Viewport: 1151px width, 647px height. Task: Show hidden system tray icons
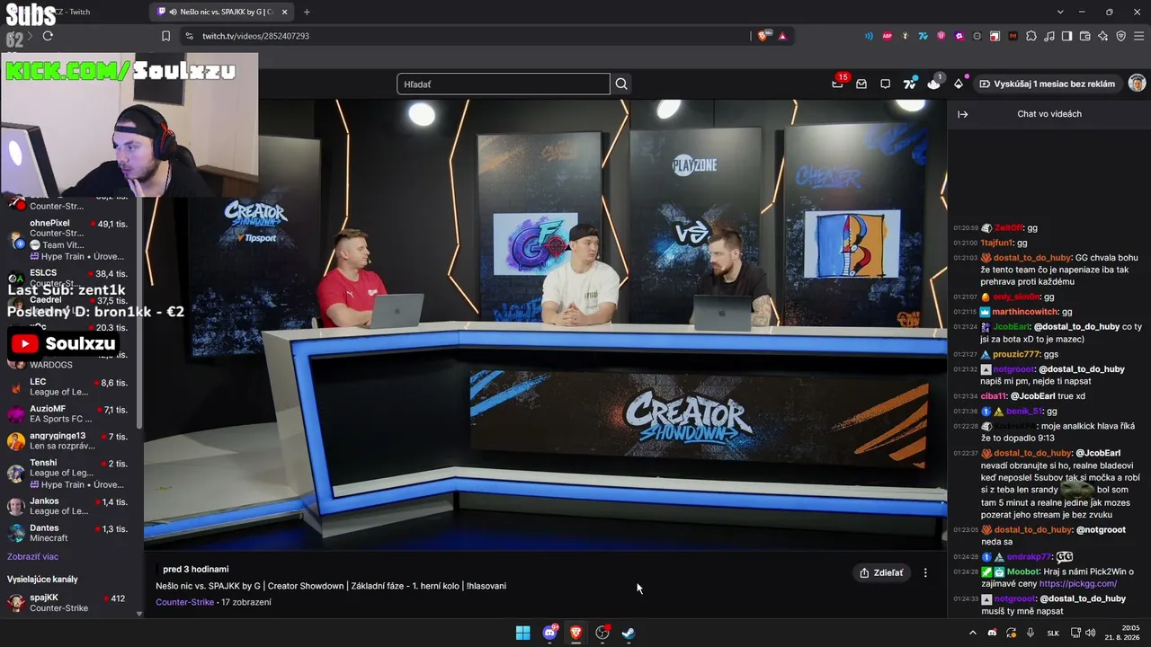[972, 633]
